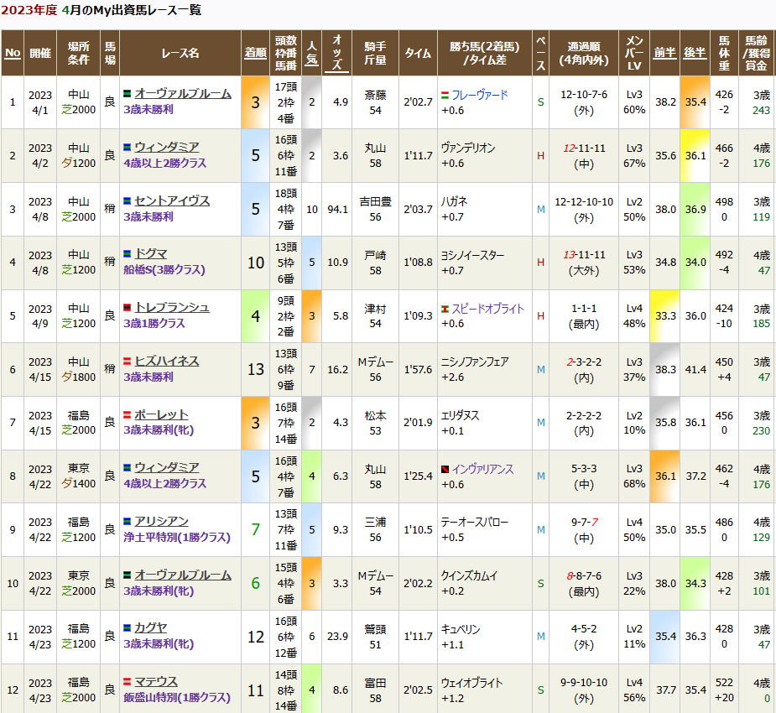Viewport: 776px width, 713px height.
Task: Click the icon left of マテウス
Action: coord(127,682)
